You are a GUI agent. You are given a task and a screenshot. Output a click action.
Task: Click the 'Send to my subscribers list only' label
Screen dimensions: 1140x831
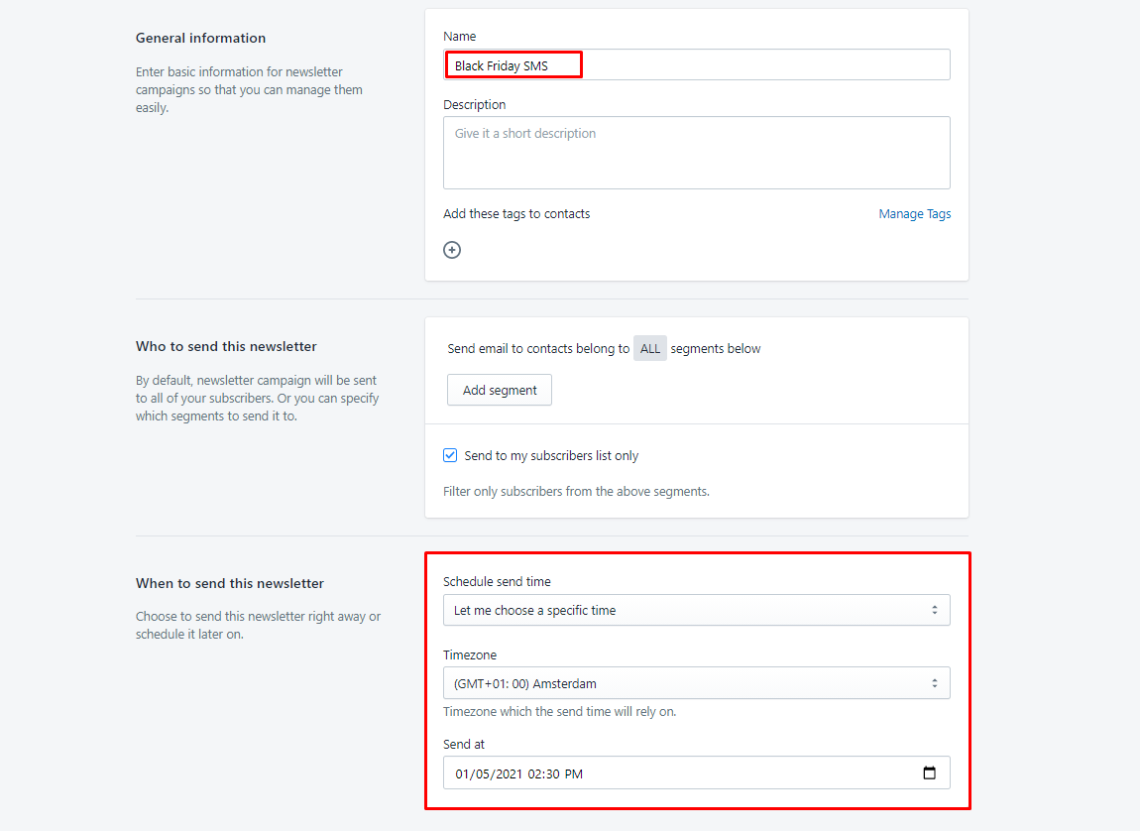pos(551,456)
